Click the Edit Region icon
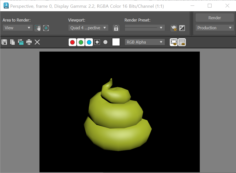This screenshot has width=236, height=173. 38,28
